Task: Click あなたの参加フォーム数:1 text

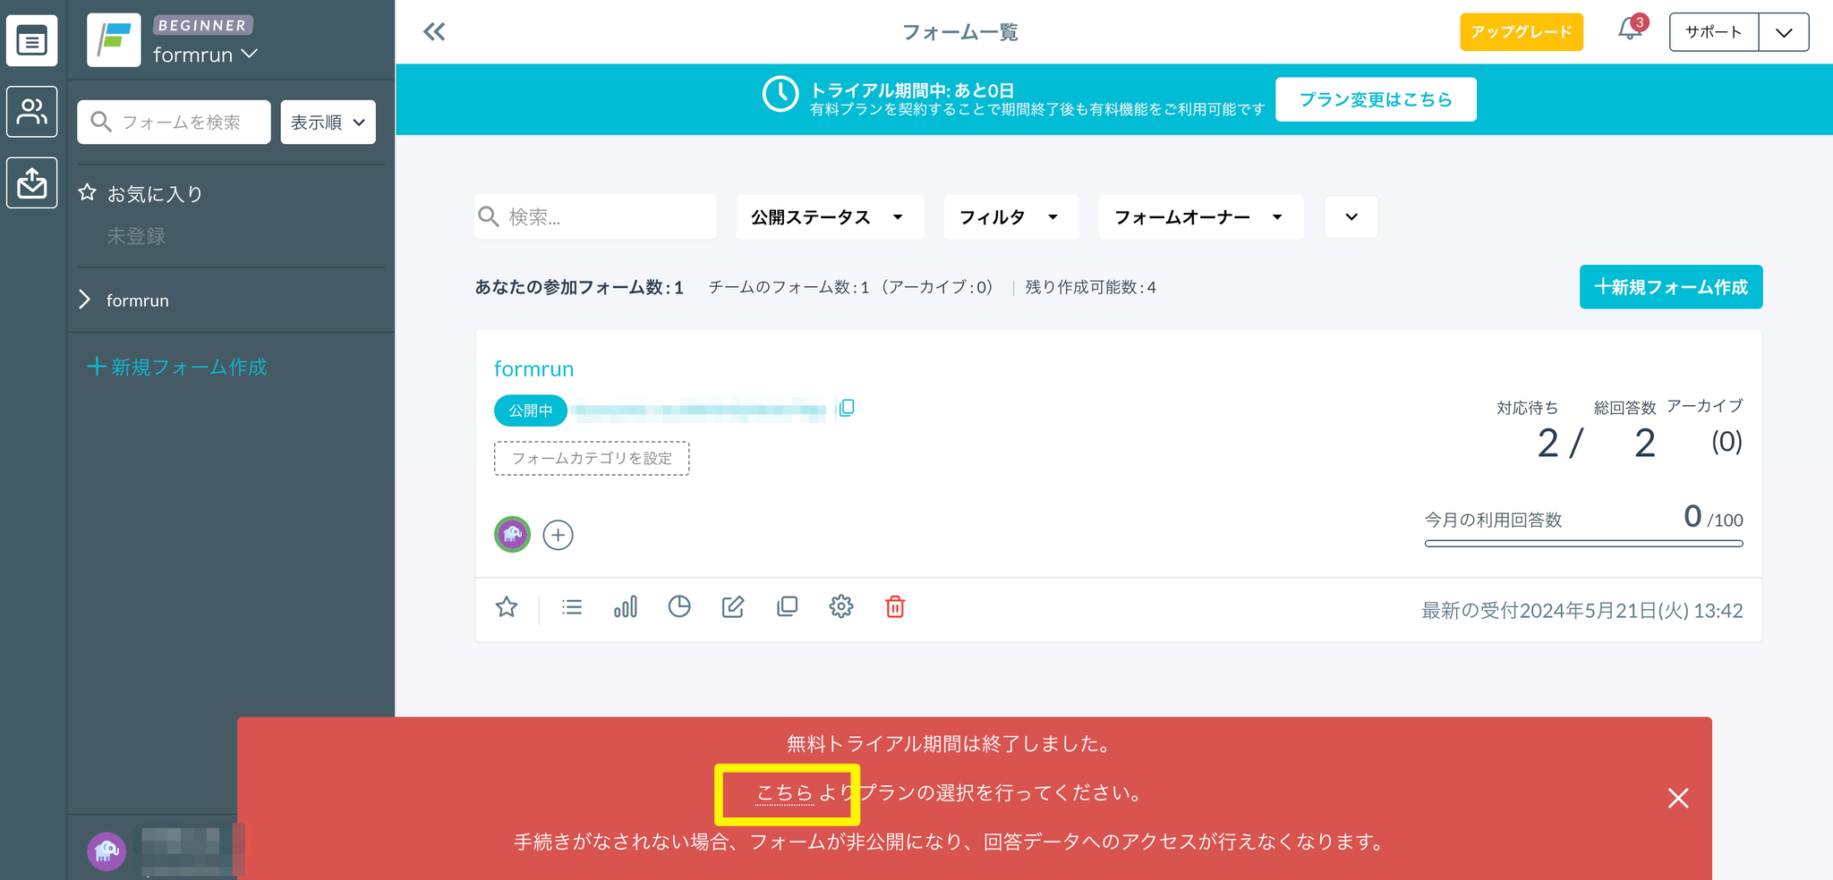Action: coord(579,287)
